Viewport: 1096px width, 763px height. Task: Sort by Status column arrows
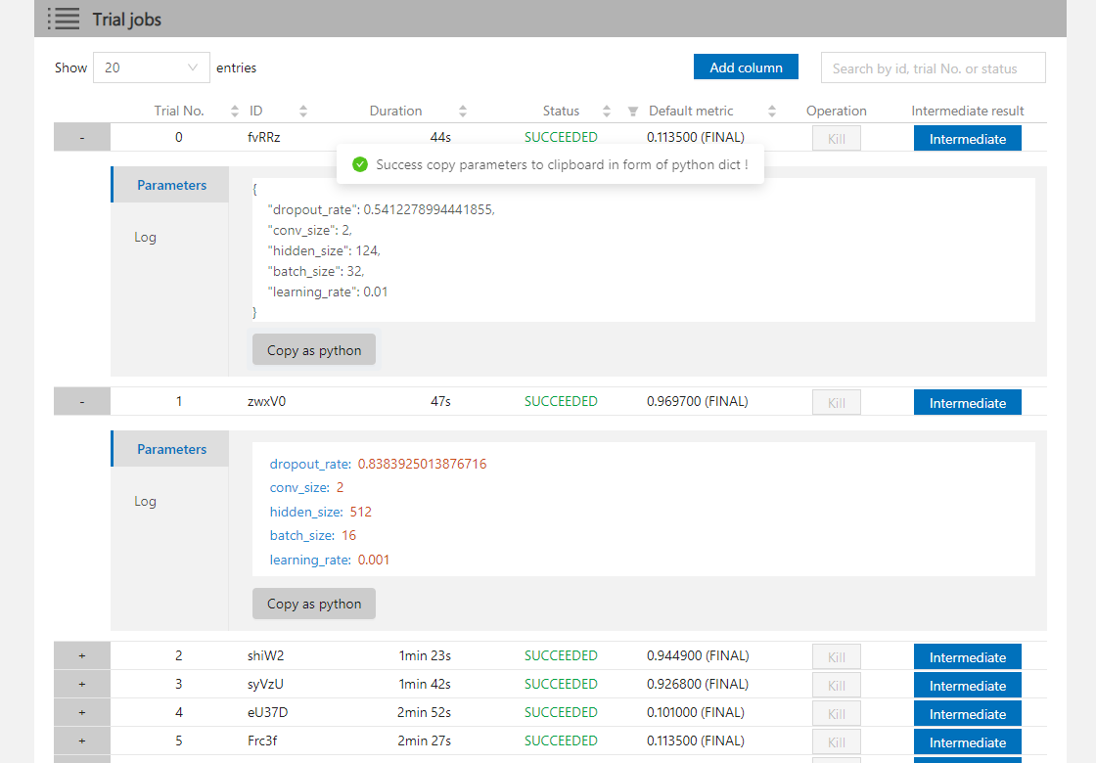point(607,112)
